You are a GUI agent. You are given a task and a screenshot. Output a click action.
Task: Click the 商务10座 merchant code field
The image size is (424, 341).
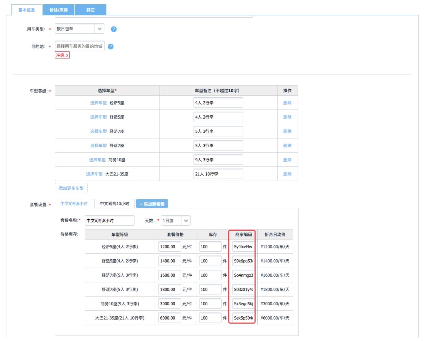[243, 304]
